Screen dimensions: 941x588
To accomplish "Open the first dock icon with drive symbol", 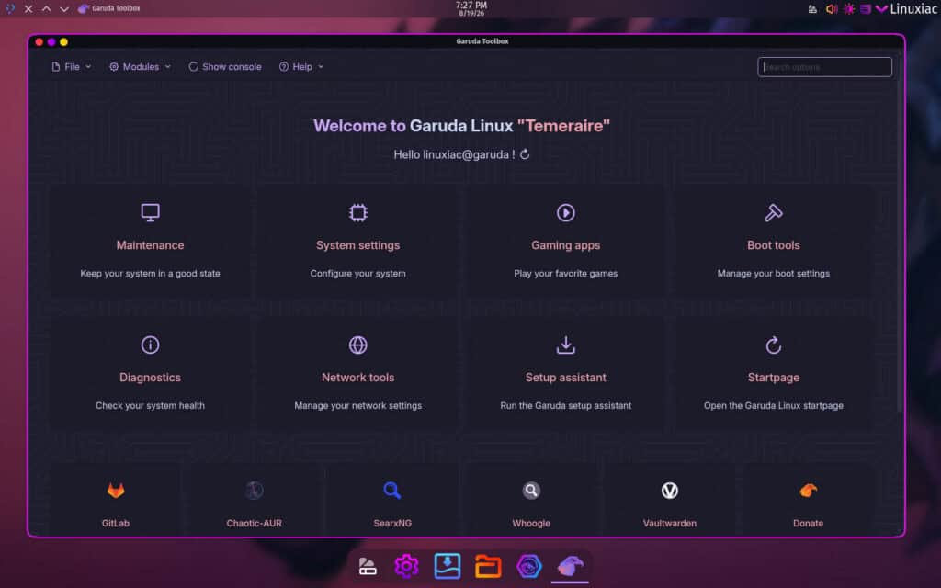I will point(367,566).
